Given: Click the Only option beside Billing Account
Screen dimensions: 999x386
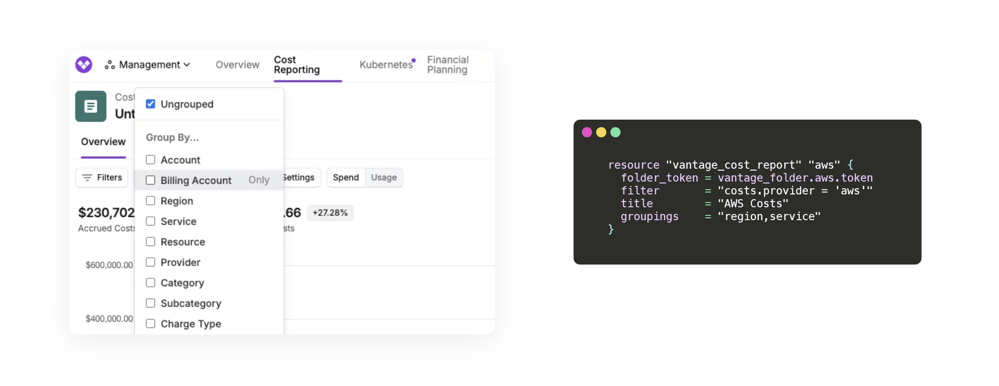Looking at the screenshot, I should click(258, 180).
